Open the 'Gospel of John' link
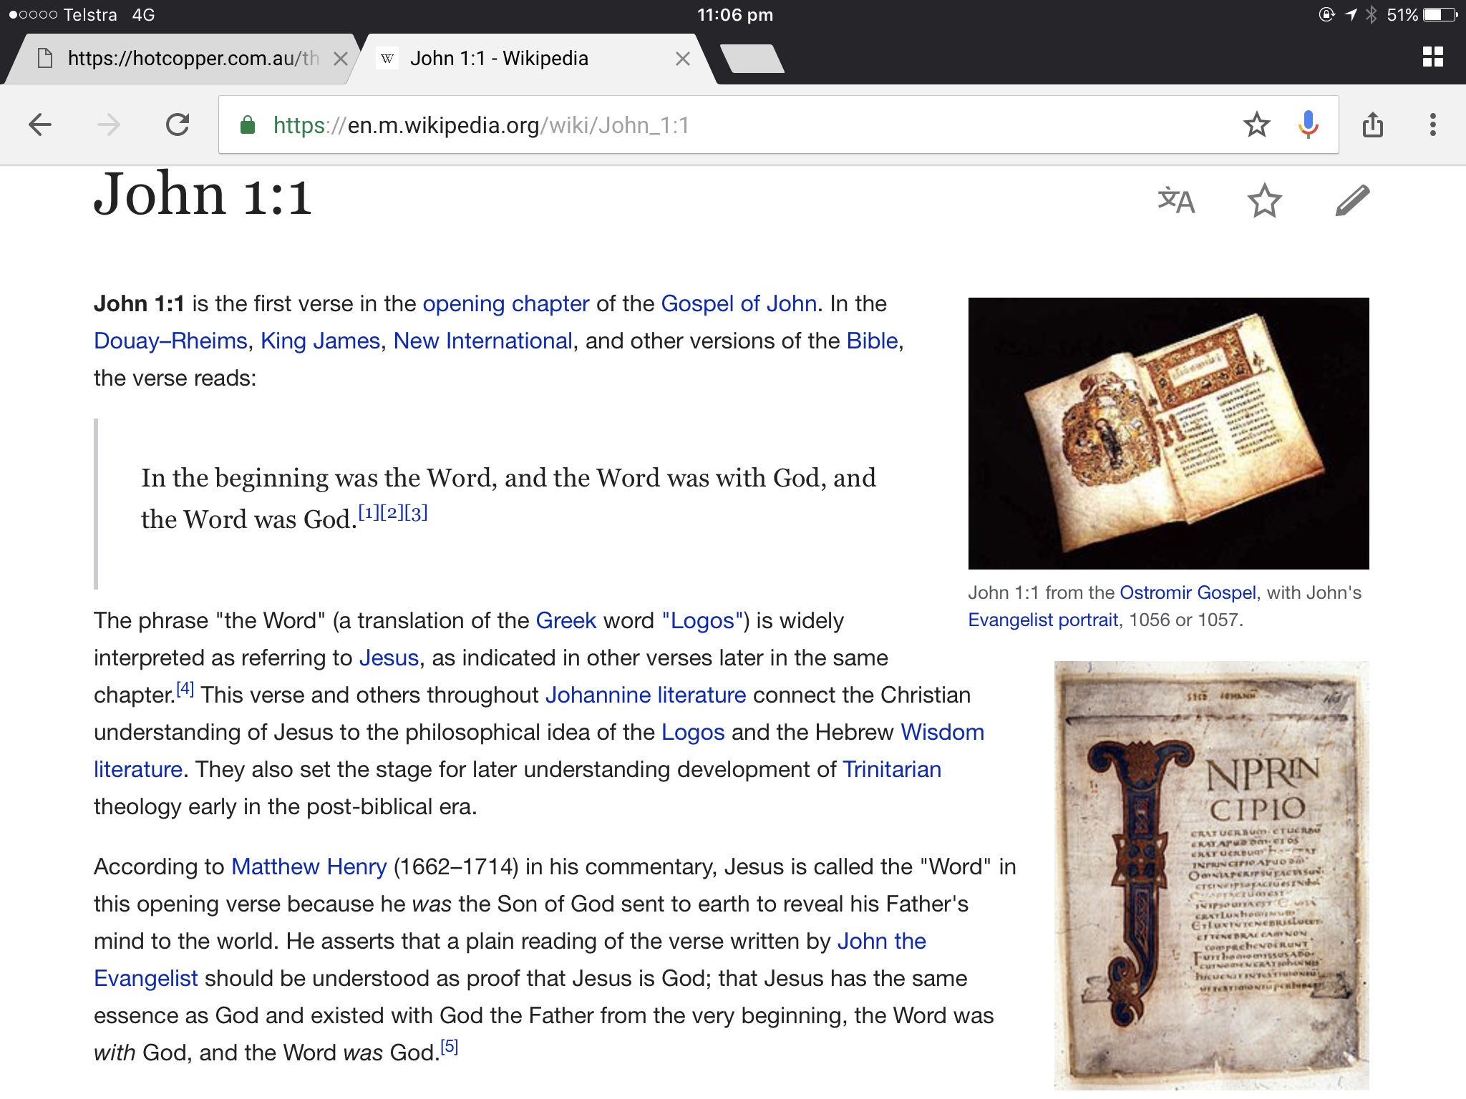The image size is (1466, 1099). [x=739, y=304]
